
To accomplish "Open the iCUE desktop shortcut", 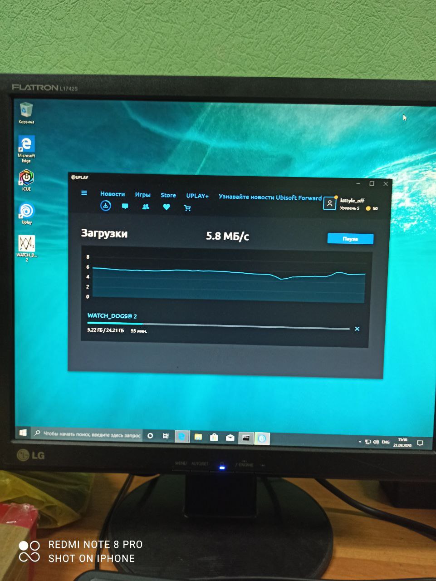I will tap(26, 180).
